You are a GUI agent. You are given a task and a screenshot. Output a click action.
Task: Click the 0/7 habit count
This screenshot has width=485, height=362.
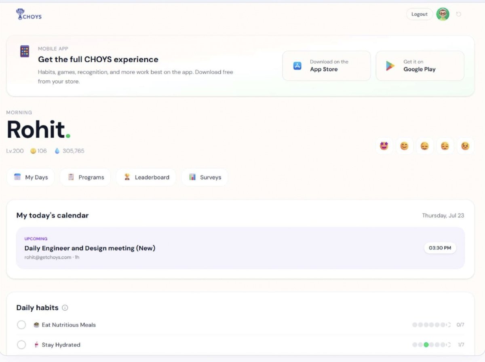point(460,325)
